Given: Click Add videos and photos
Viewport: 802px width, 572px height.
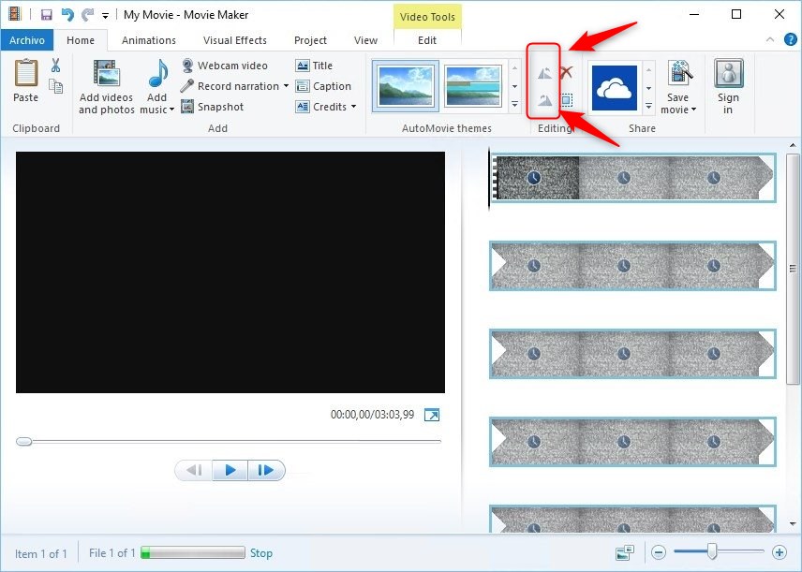Looking at the screenshot, I should point(106,87).
